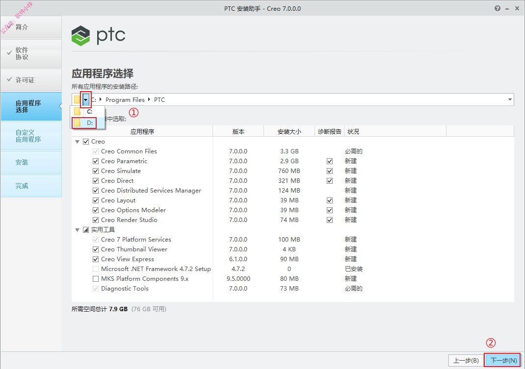Click the arrow before PTC in path
The image size is (525, 369).
[x=149, y=99]
